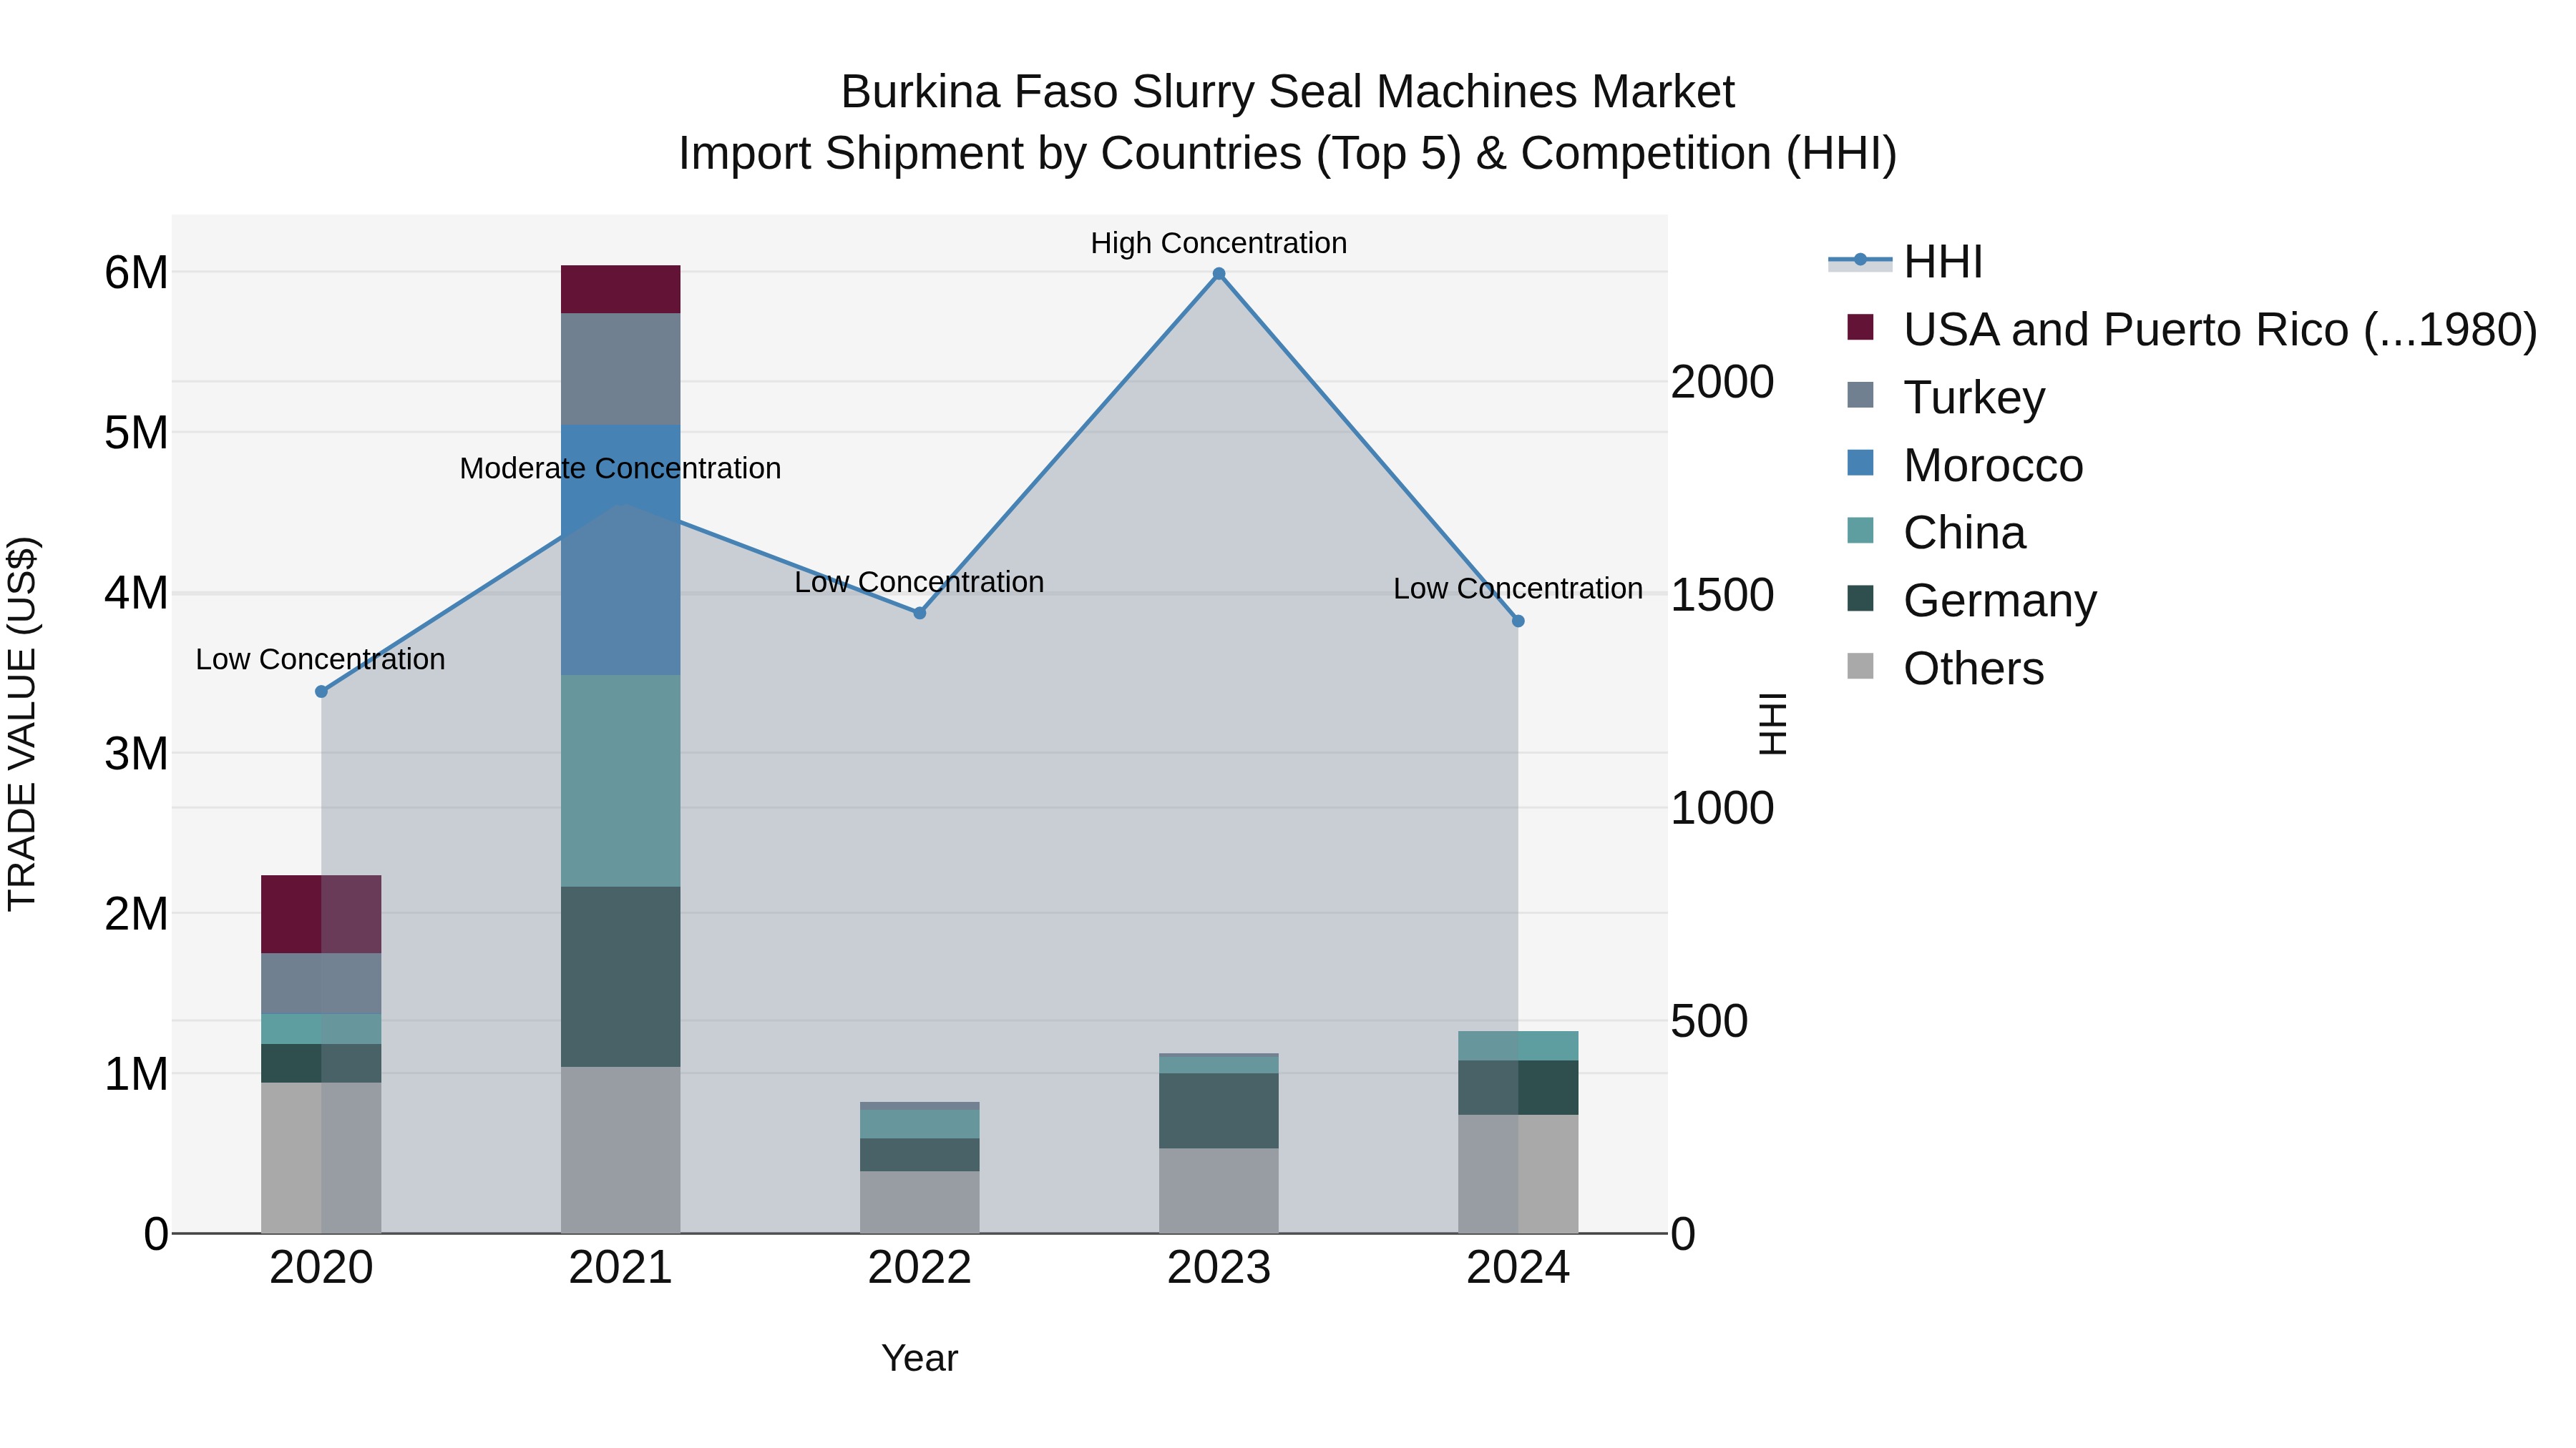Image resolution: width=2576 pixels, height=1448 pixels.
Task: Click the 2024 Low Concentration annotation
Action: (x=1518, y=588)
